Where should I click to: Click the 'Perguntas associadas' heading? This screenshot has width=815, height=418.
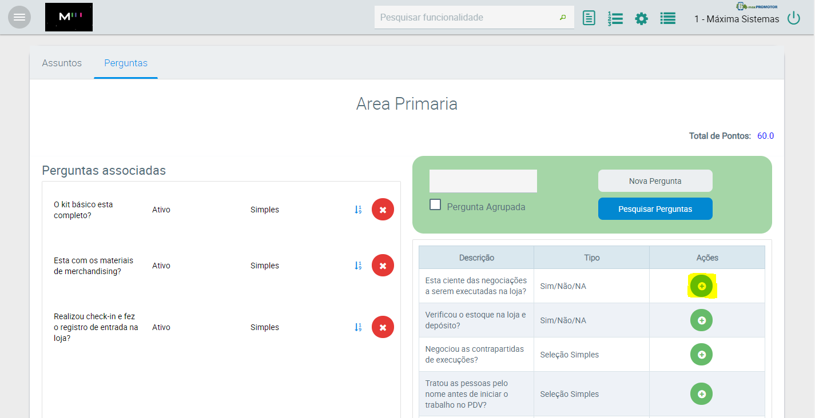(104, 170)
